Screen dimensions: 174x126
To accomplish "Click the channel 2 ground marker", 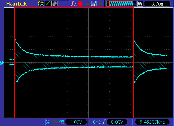I will tap(2, 63).
